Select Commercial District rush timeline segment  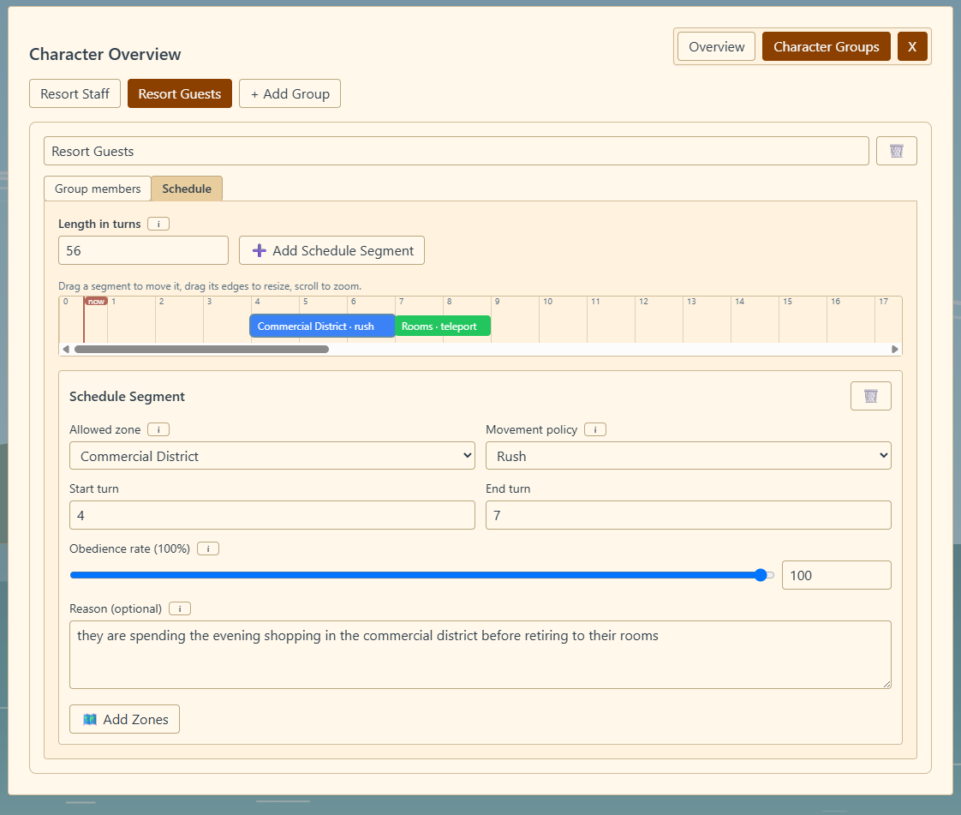tap(322, 327)
